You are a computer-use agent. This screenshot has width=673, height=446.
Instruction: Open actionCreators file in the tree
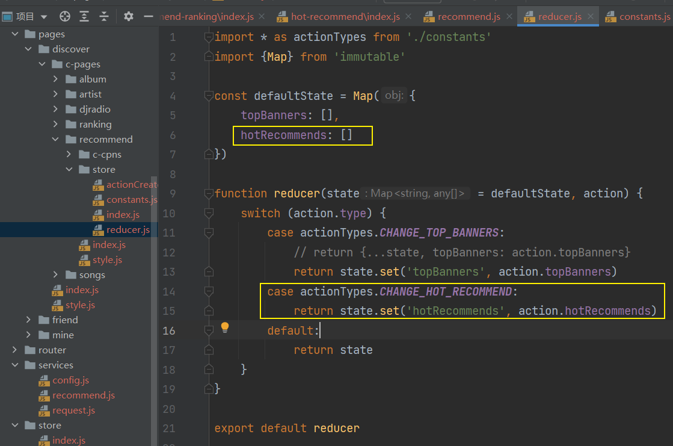pos(131,184)
